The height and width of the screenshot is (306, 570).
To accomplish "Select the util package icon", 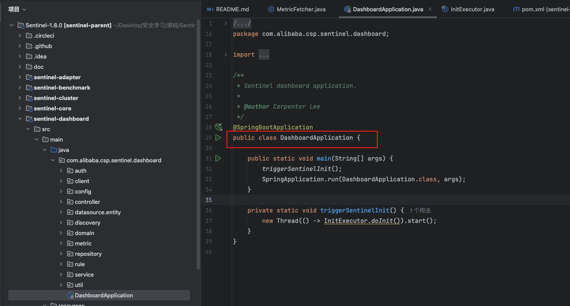I will [x=70, y=285].
